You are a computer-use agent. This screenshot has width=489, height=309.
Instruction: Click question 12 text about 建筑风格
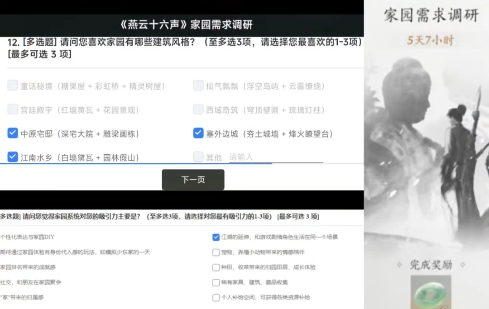pos(185,48)
